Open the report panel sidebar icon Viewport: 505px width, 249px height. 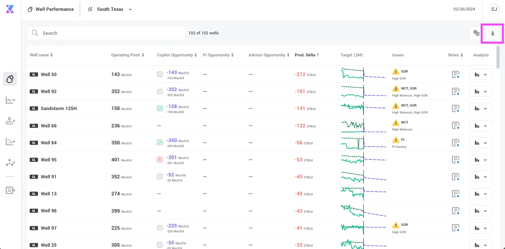click(10, 190)
